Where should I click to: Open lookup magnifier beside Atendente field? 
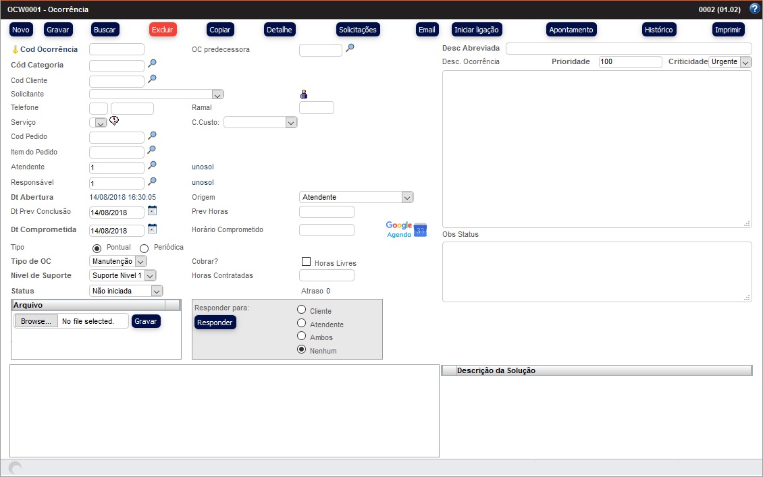153,165
